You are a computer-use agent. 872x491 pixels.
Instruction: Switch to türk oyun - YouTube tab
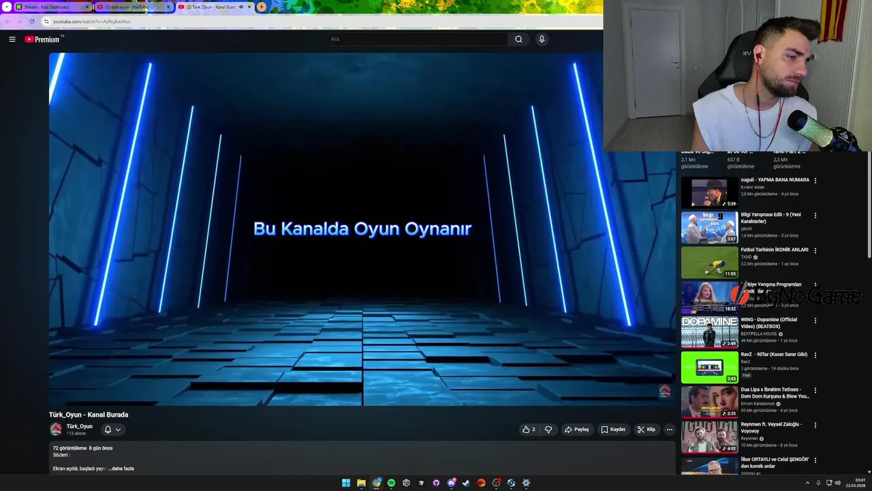(134, 7)
